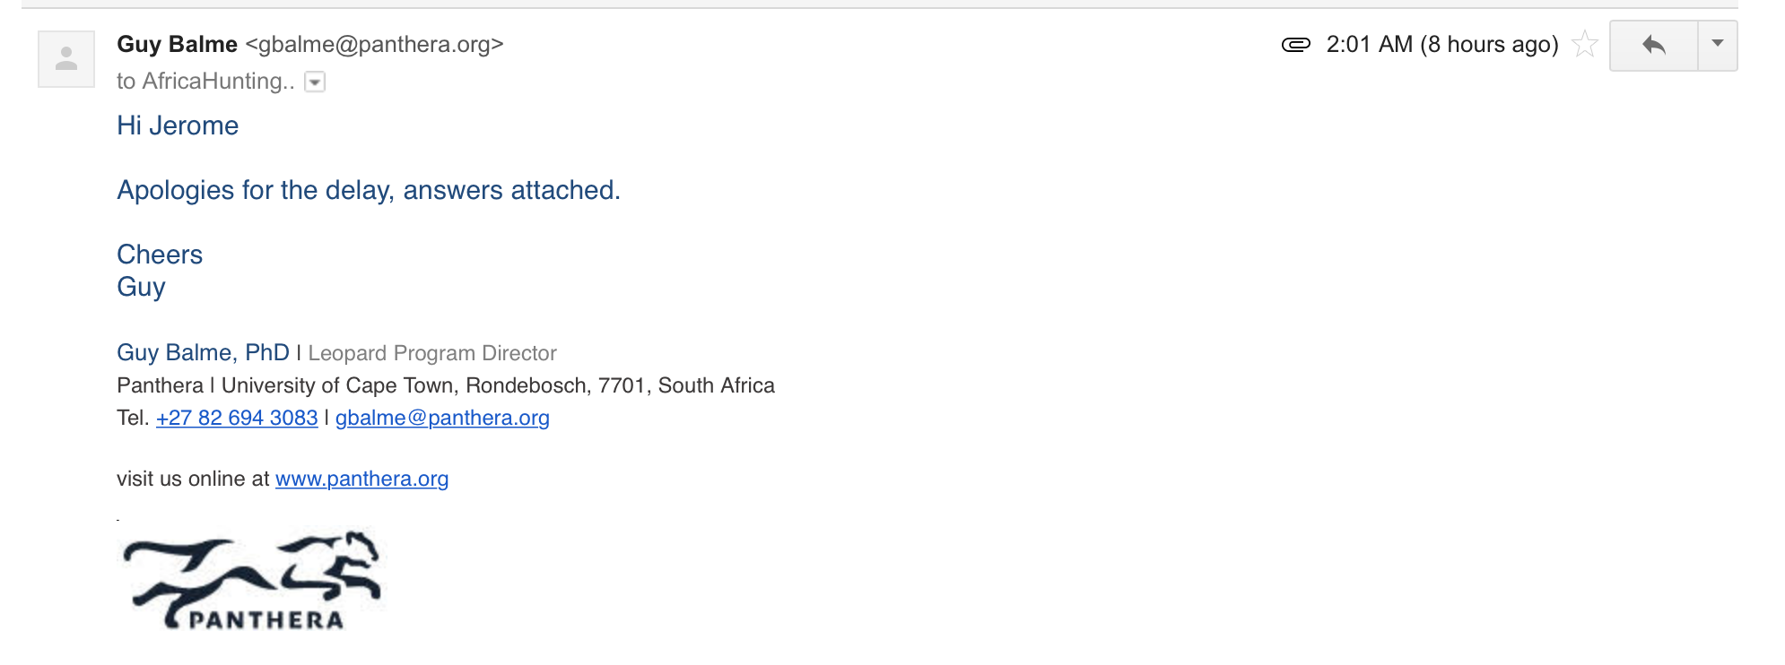Click the sender address gbalme@panthera.org in header

pyautogui.click(x=375, y=44)
